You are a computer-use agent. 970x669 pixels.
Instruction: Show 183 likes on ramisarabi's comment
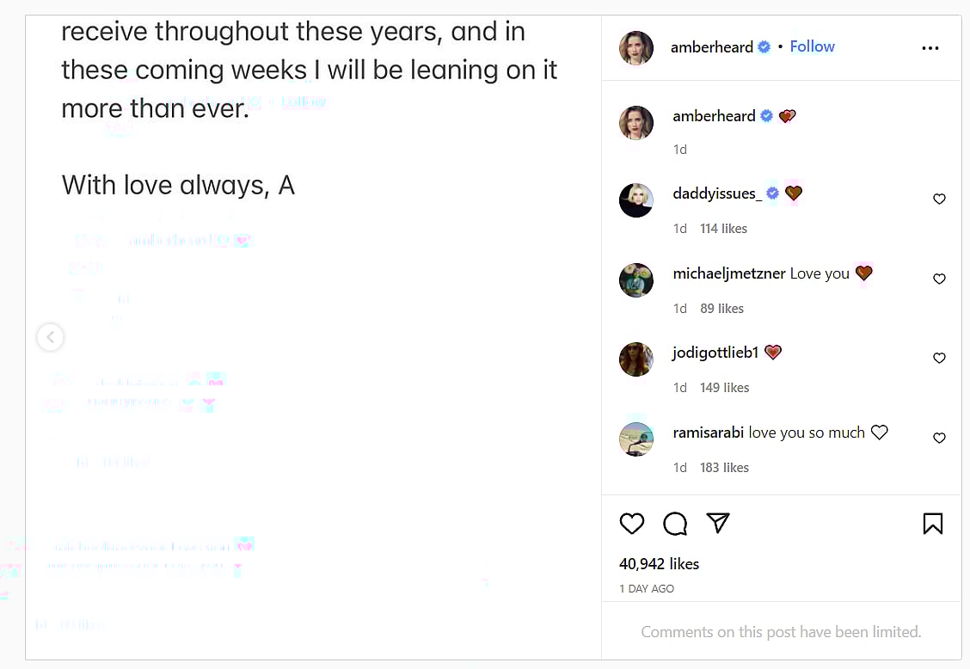[x=724, y=468]
